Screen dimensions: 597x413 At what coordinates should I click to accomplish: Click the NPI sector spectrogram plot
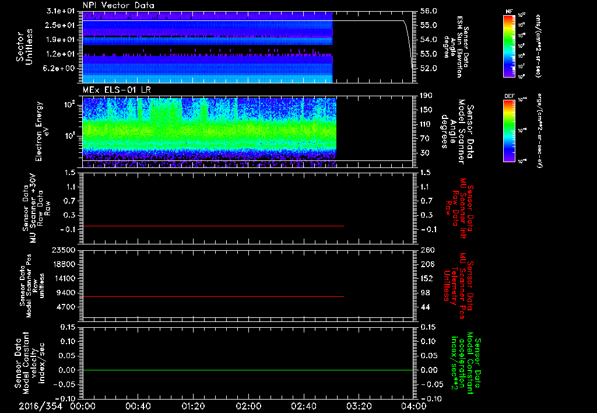coord(208,47)
